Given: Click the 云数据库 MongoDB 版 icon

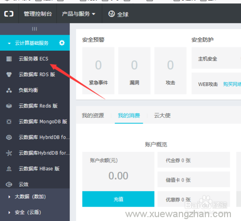Looking at the screenshot, I should [9, 122].
